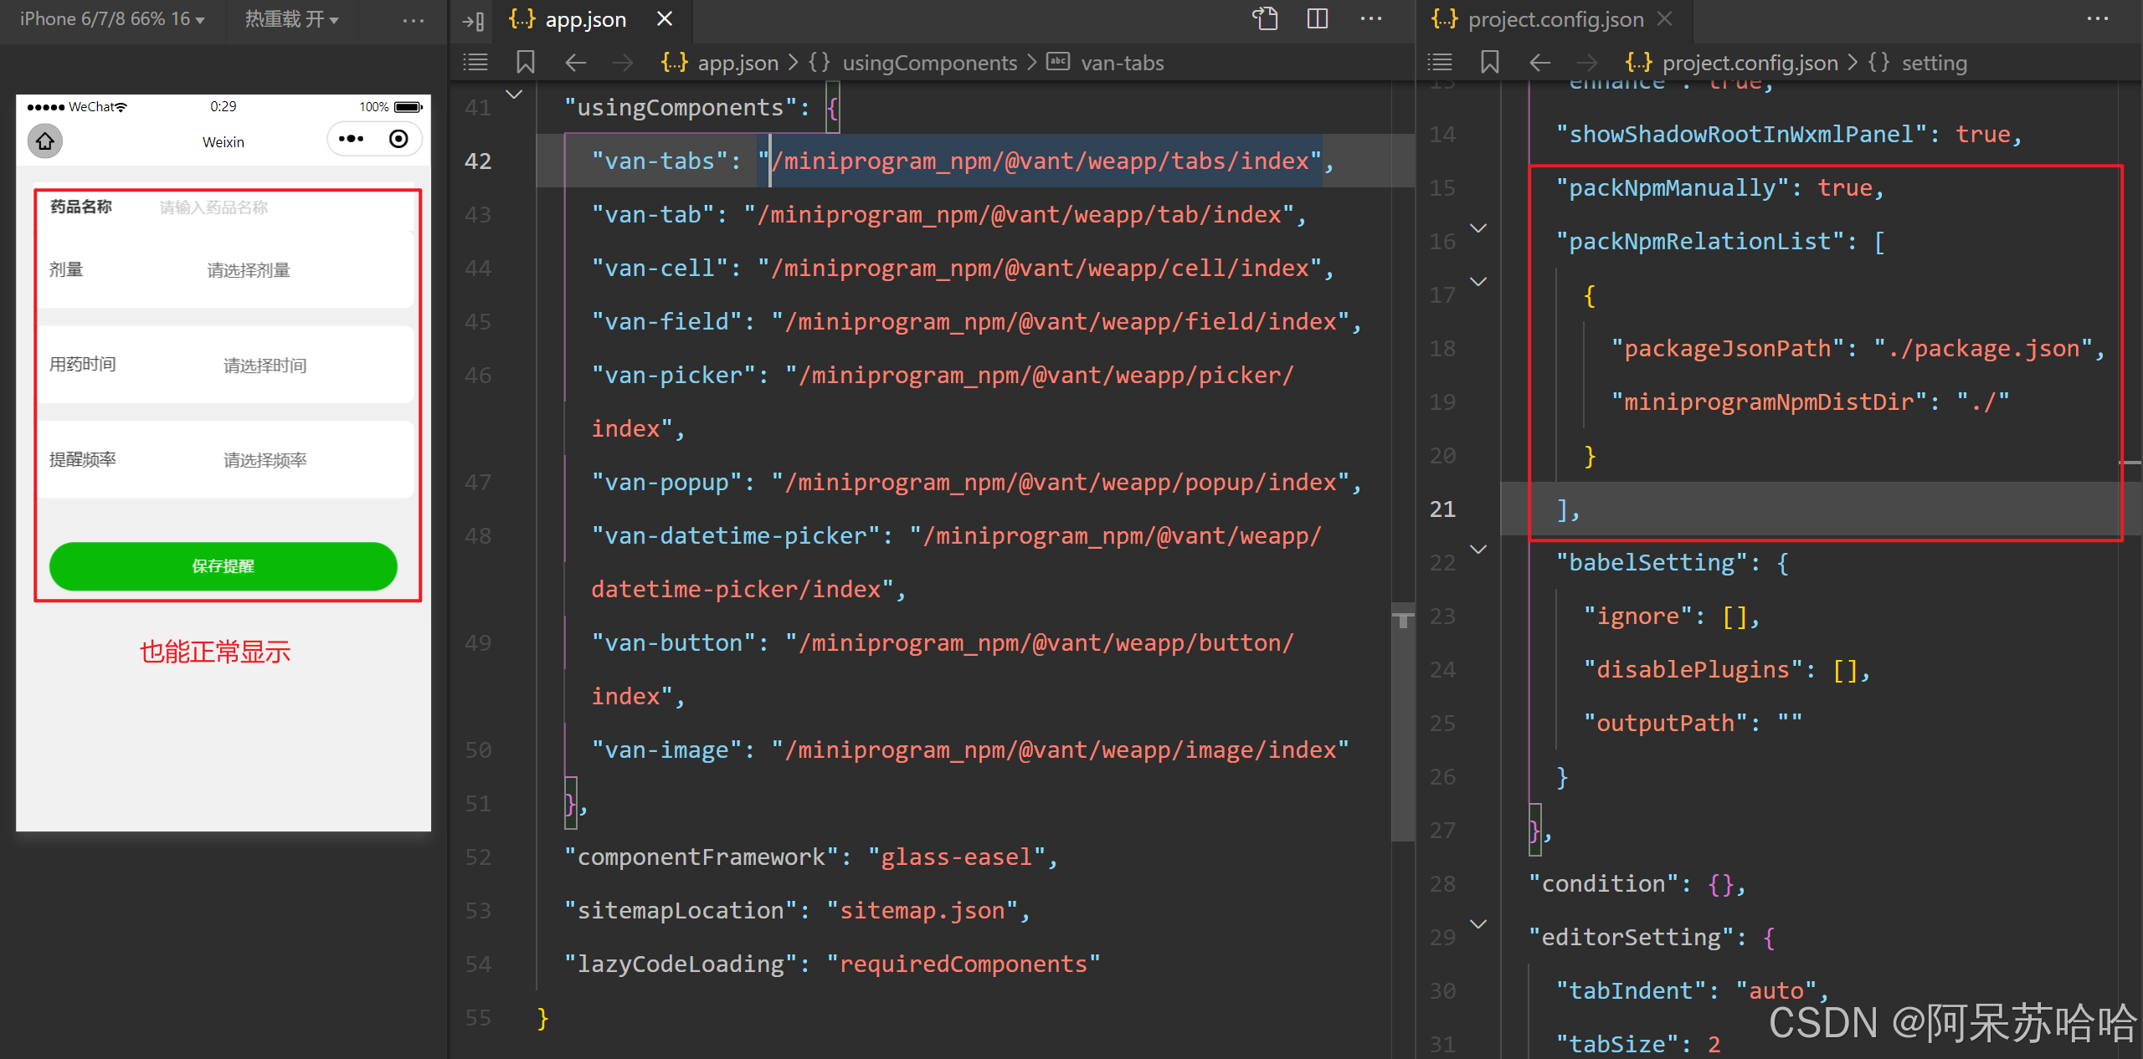This screenshot has width=2143, height=1059.
Task: Open the iPhone 6/7/8 device dropdown
Action: coord(111,19)
